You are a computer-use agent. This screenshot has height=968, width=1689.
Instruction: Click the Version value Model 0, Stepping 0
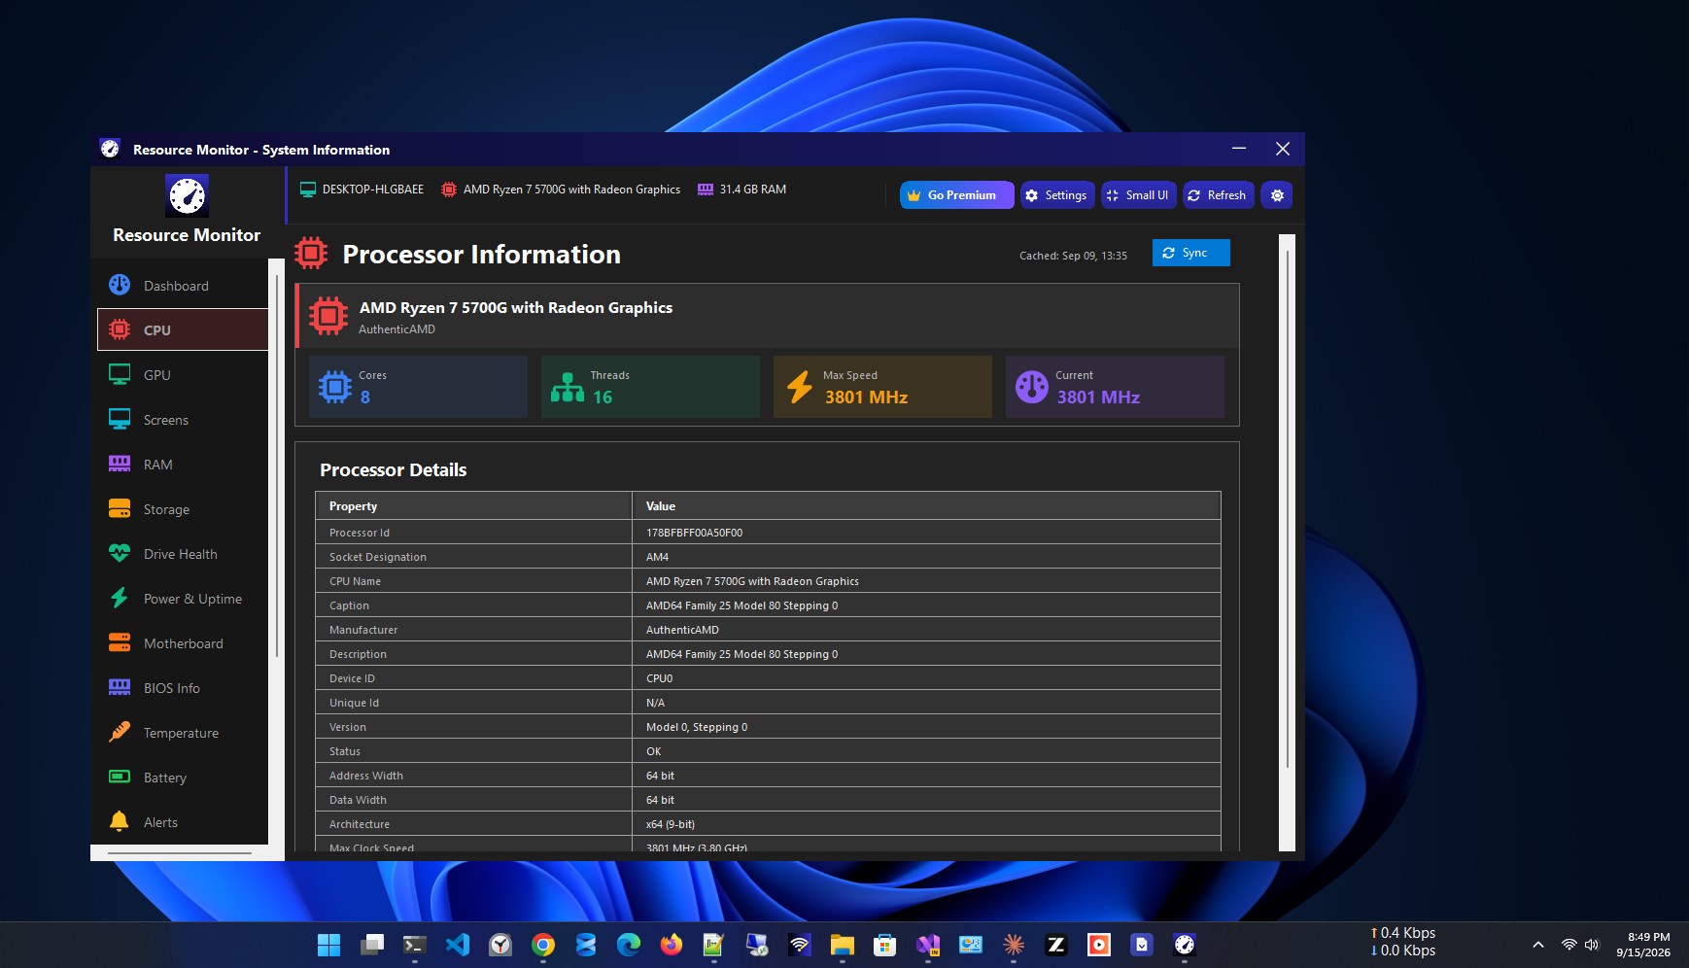(697, 727)
